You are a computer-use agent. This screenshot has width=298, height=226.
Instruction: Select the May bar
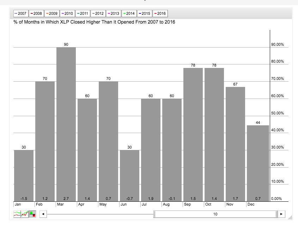coord(108,142)
